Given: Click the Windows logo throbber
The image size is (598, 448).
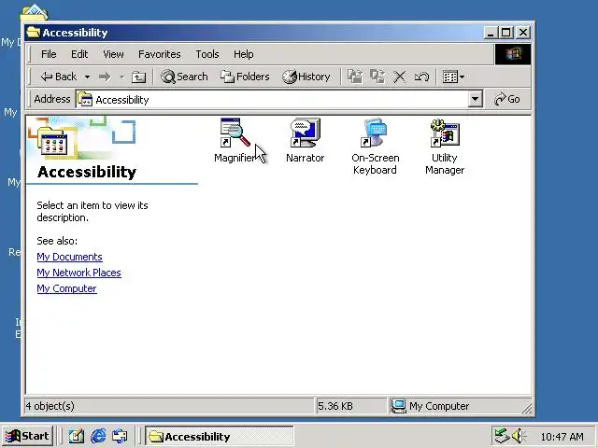Looking at the screenshot, I should (513, 54).
